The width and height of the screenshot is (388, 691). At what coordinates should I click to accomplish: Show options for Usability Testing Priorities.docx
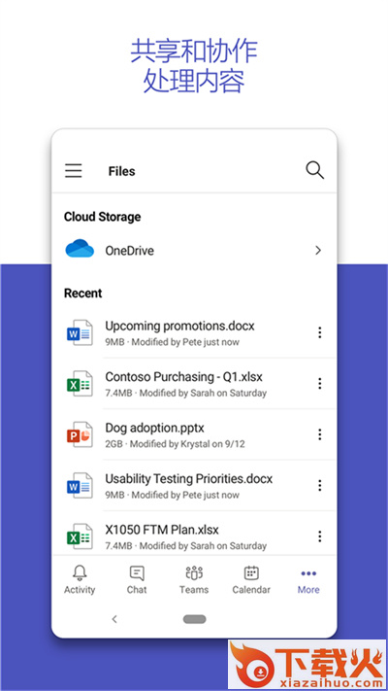320,486
